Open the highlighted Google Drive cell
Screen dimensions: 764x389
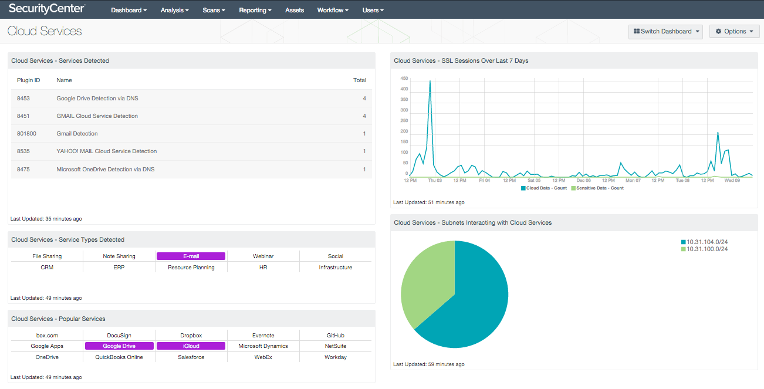(x=119, y=346)
